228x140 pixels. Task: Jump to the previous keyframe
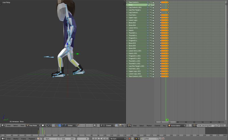tap(96, 139)
